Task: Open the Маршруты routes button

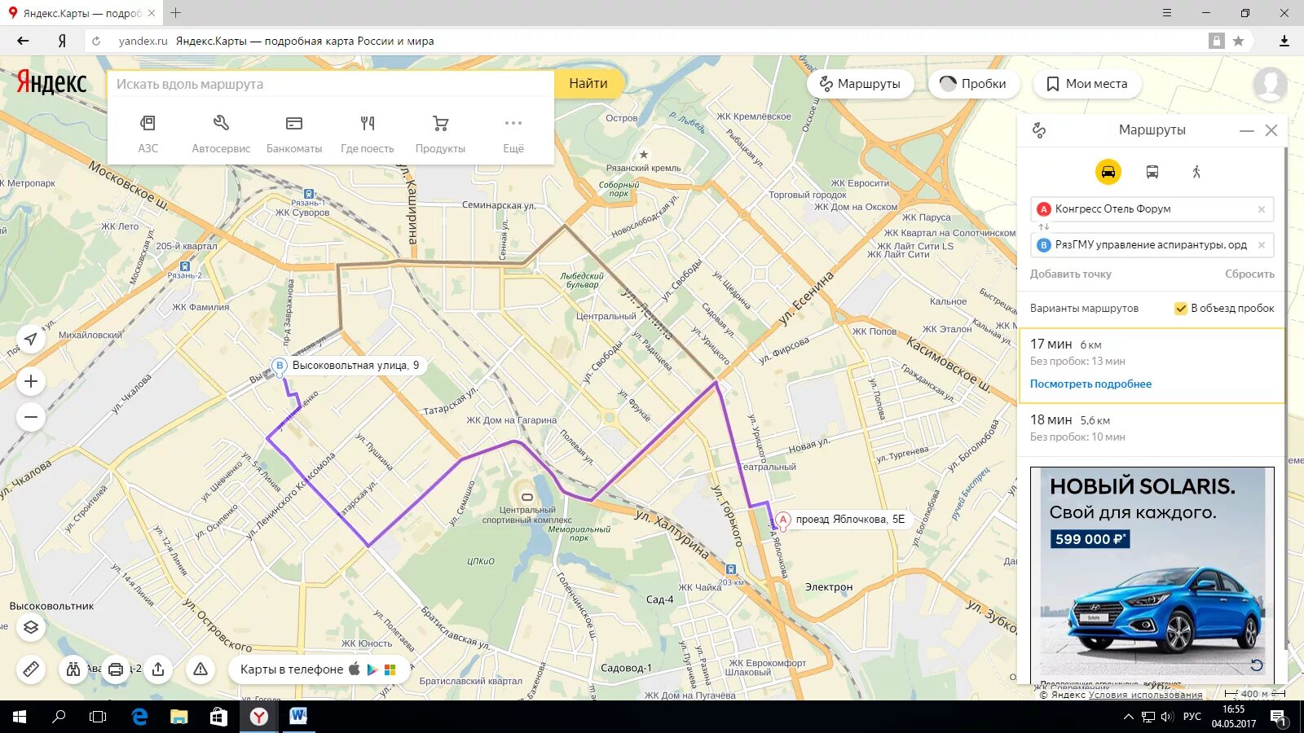Action: point(861,84)
